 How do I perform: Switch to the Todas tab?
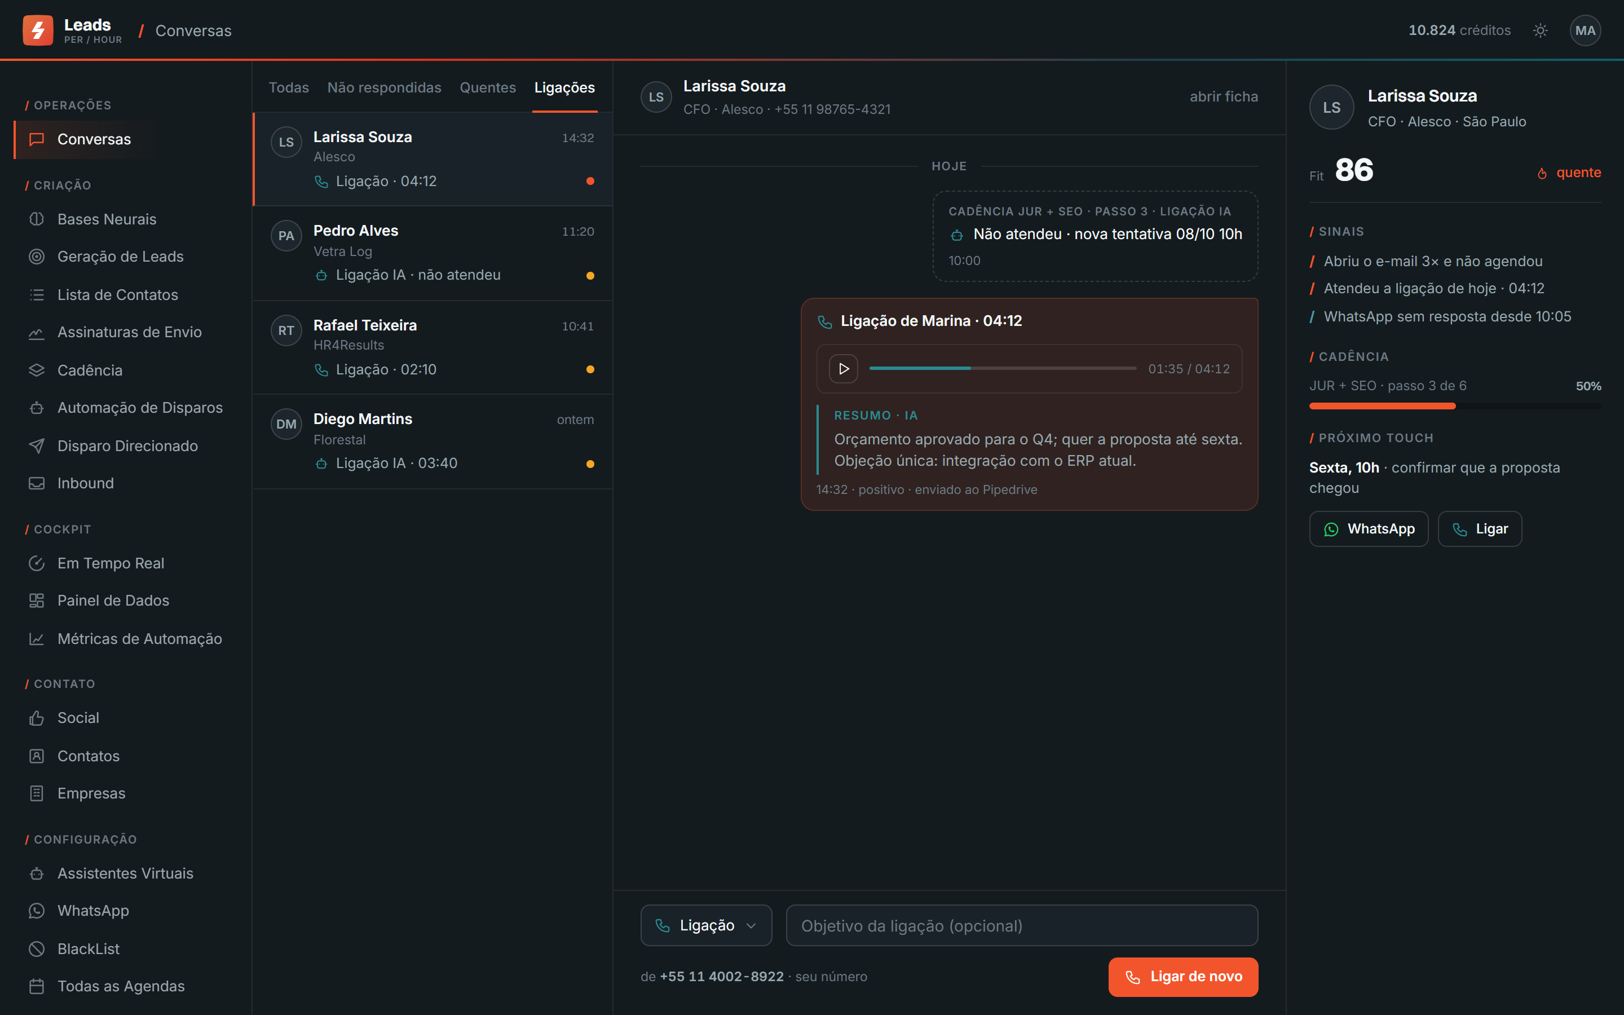(x=289, y=87)
